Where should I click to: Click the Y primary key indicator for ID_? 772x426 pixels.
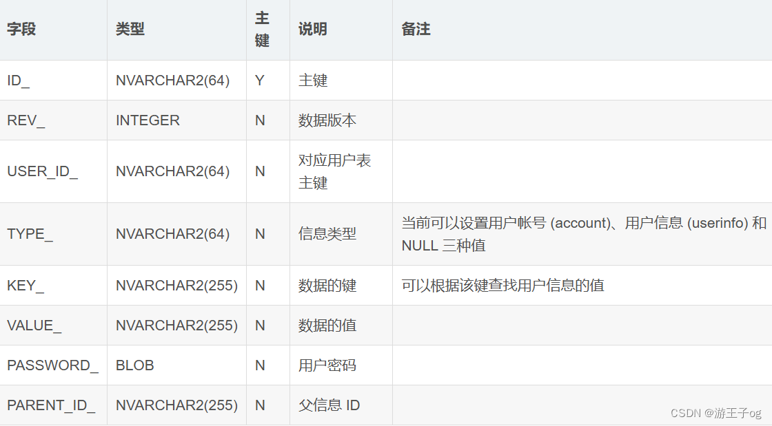(x=259, y=81)
